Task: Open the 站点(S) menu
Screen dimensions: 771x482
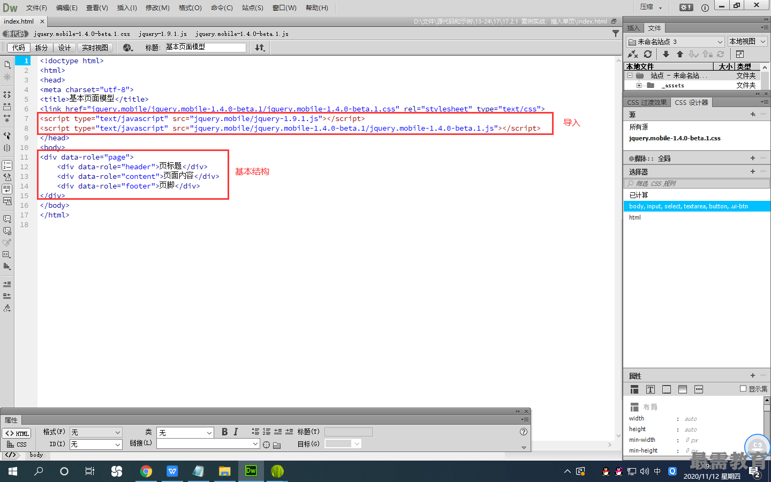Action: click(x=253, y=7)
